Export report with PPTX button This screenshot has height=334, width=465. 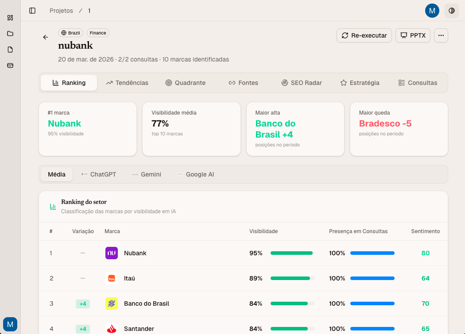(413, 35)
